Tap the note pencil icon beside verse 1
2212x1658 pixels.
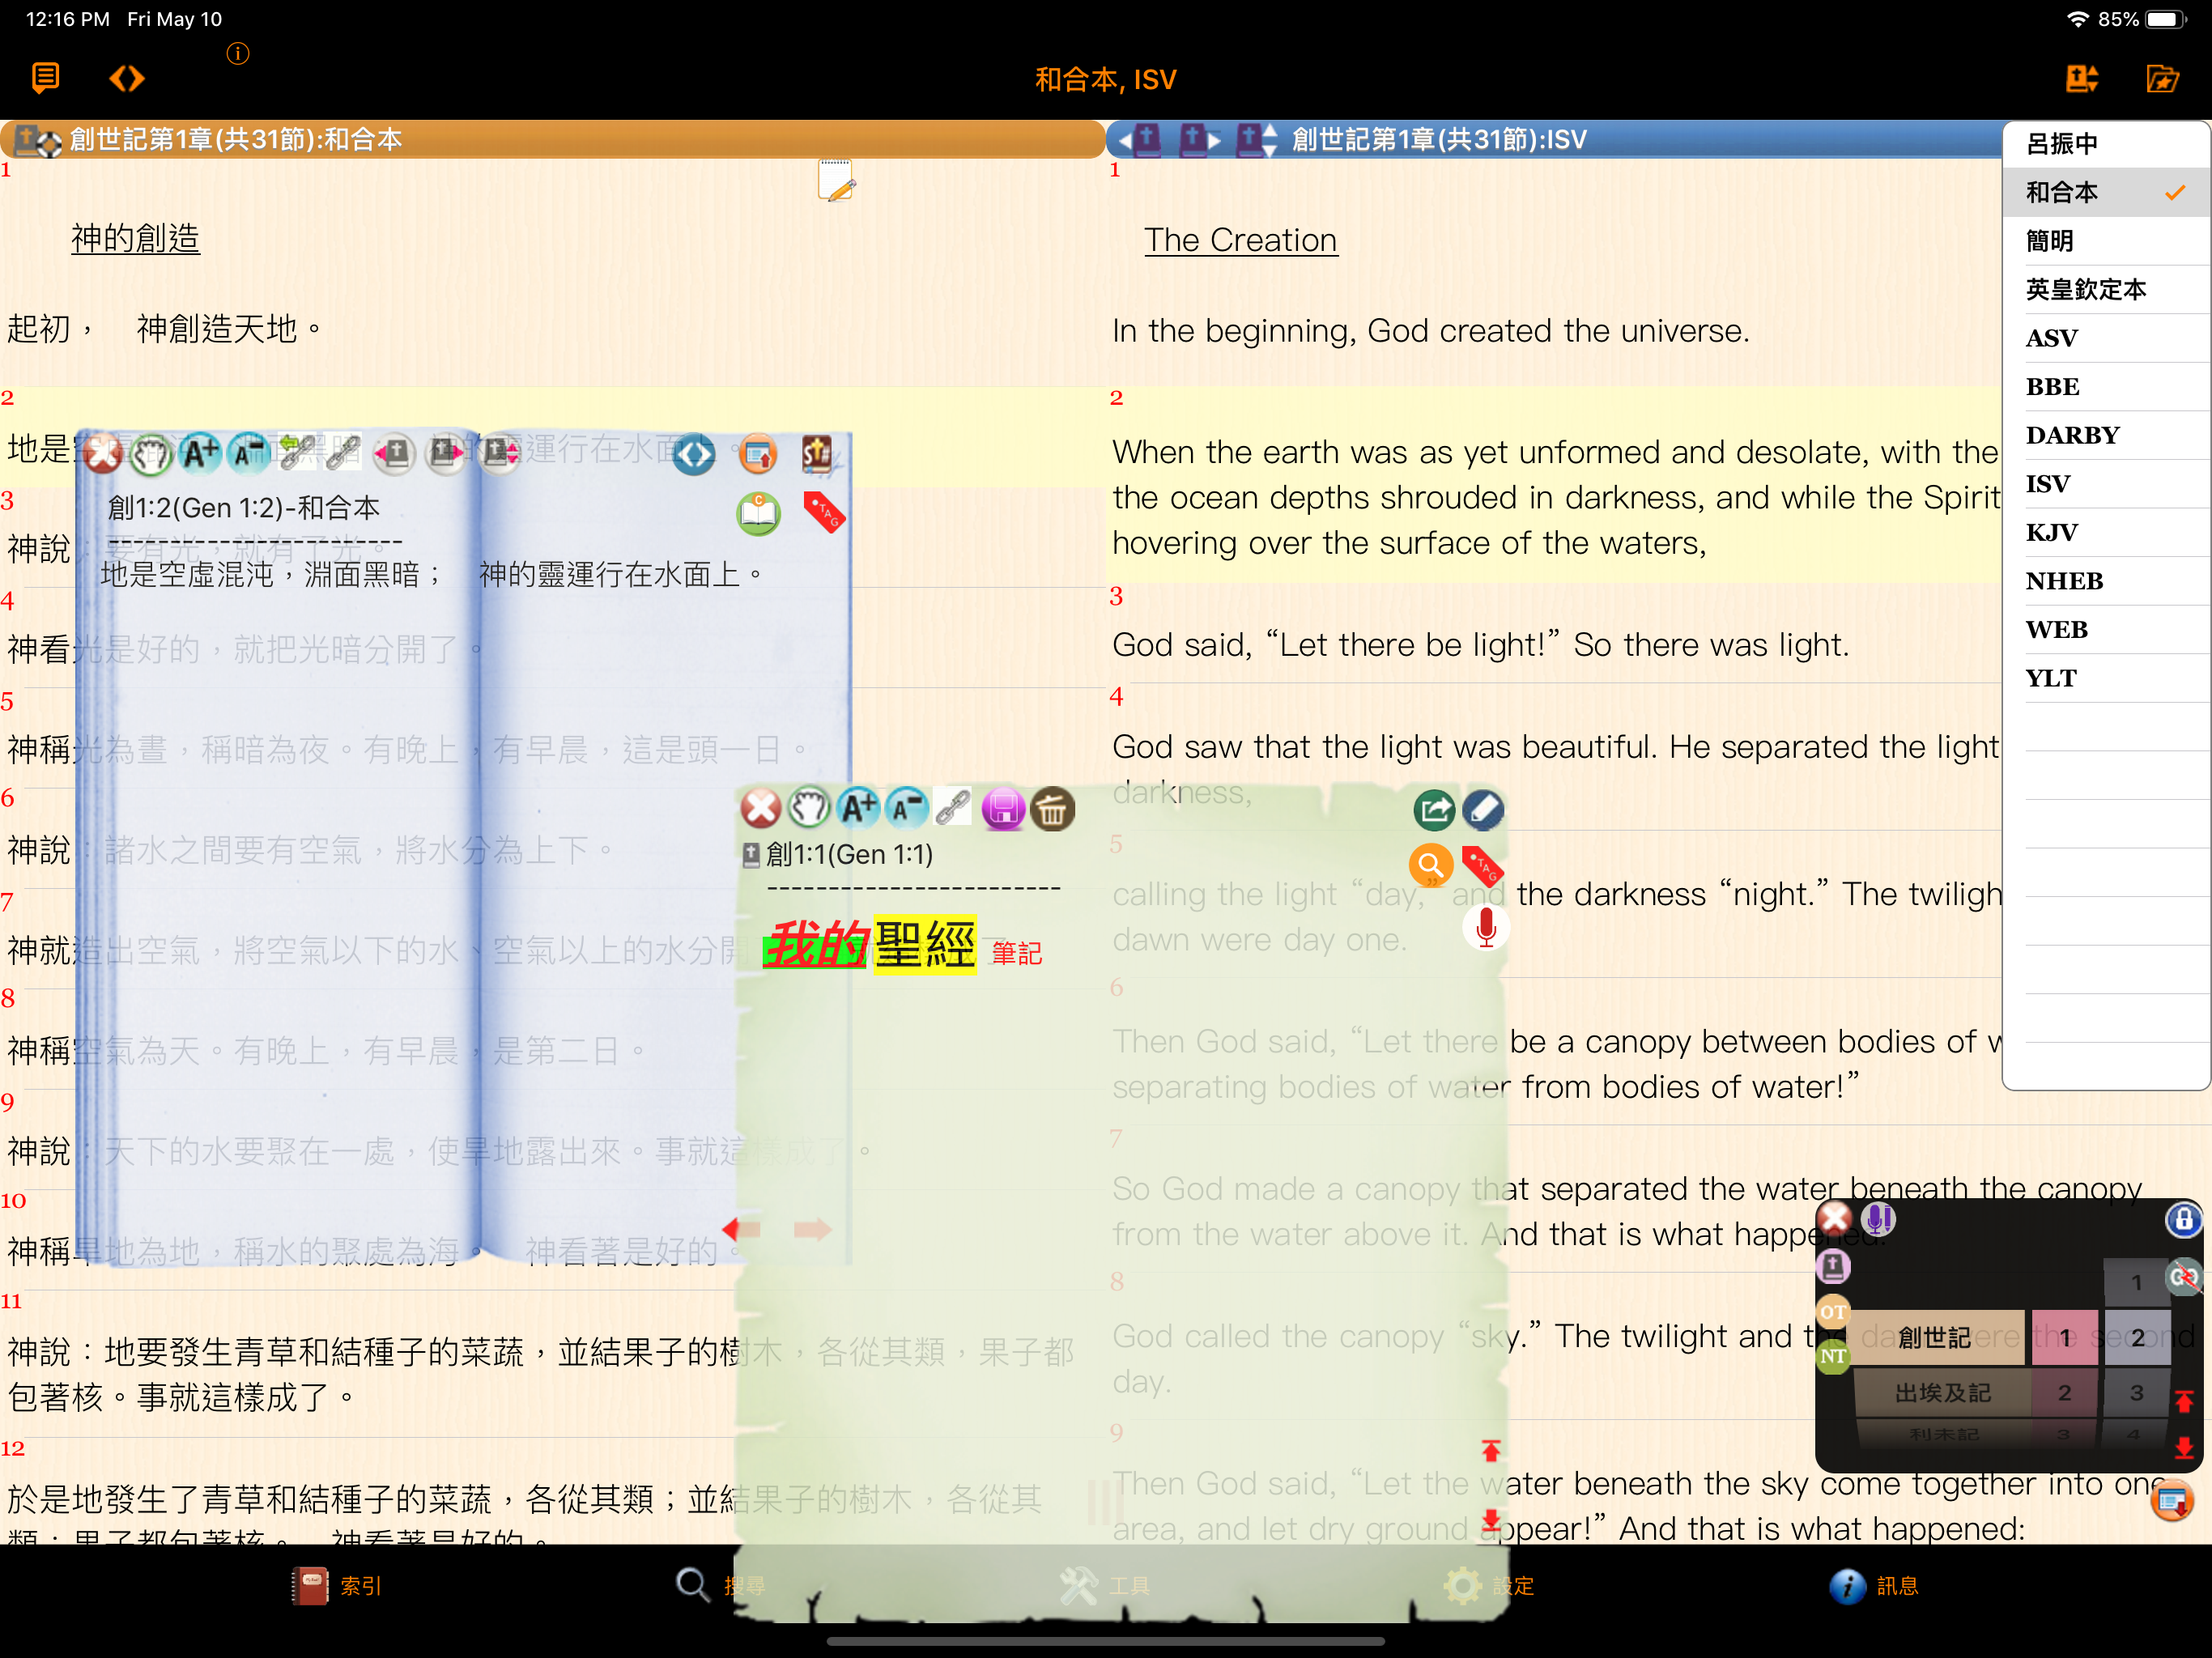point(836,181)
